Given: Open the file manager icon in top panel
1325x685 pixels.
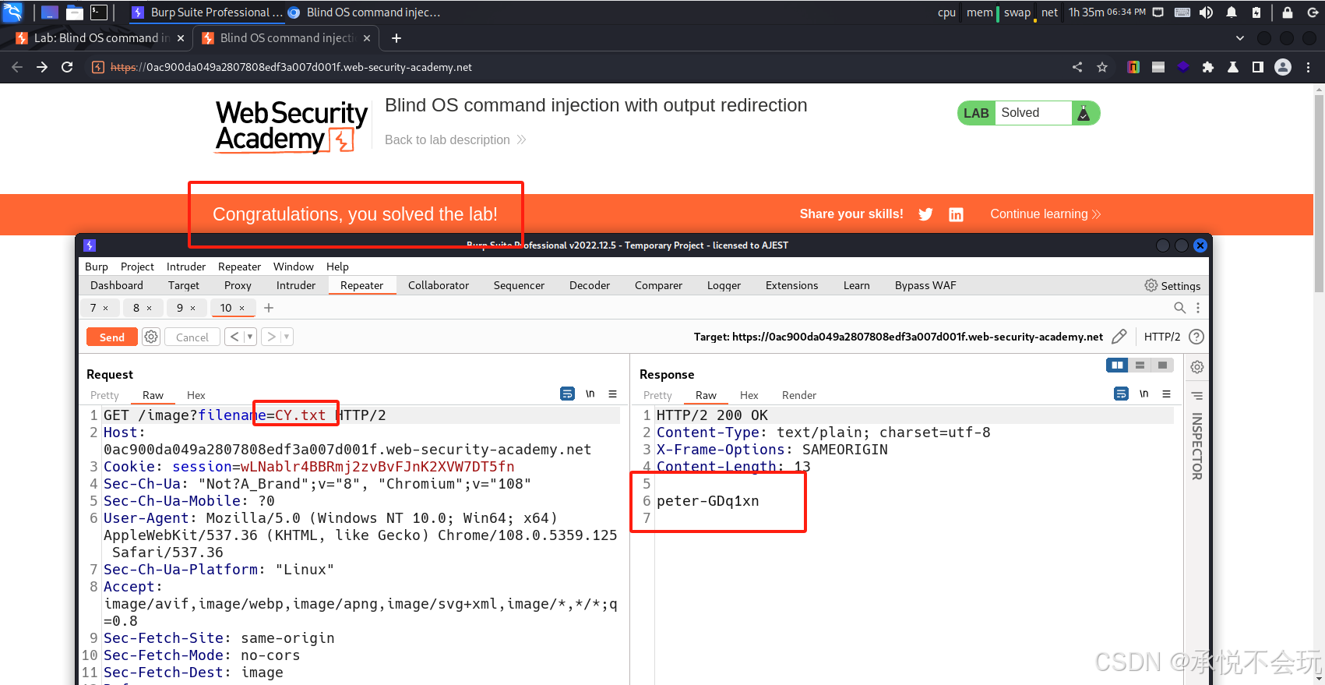Looking at the screenshot, I should pyautogui.click(x=75, y=12).
